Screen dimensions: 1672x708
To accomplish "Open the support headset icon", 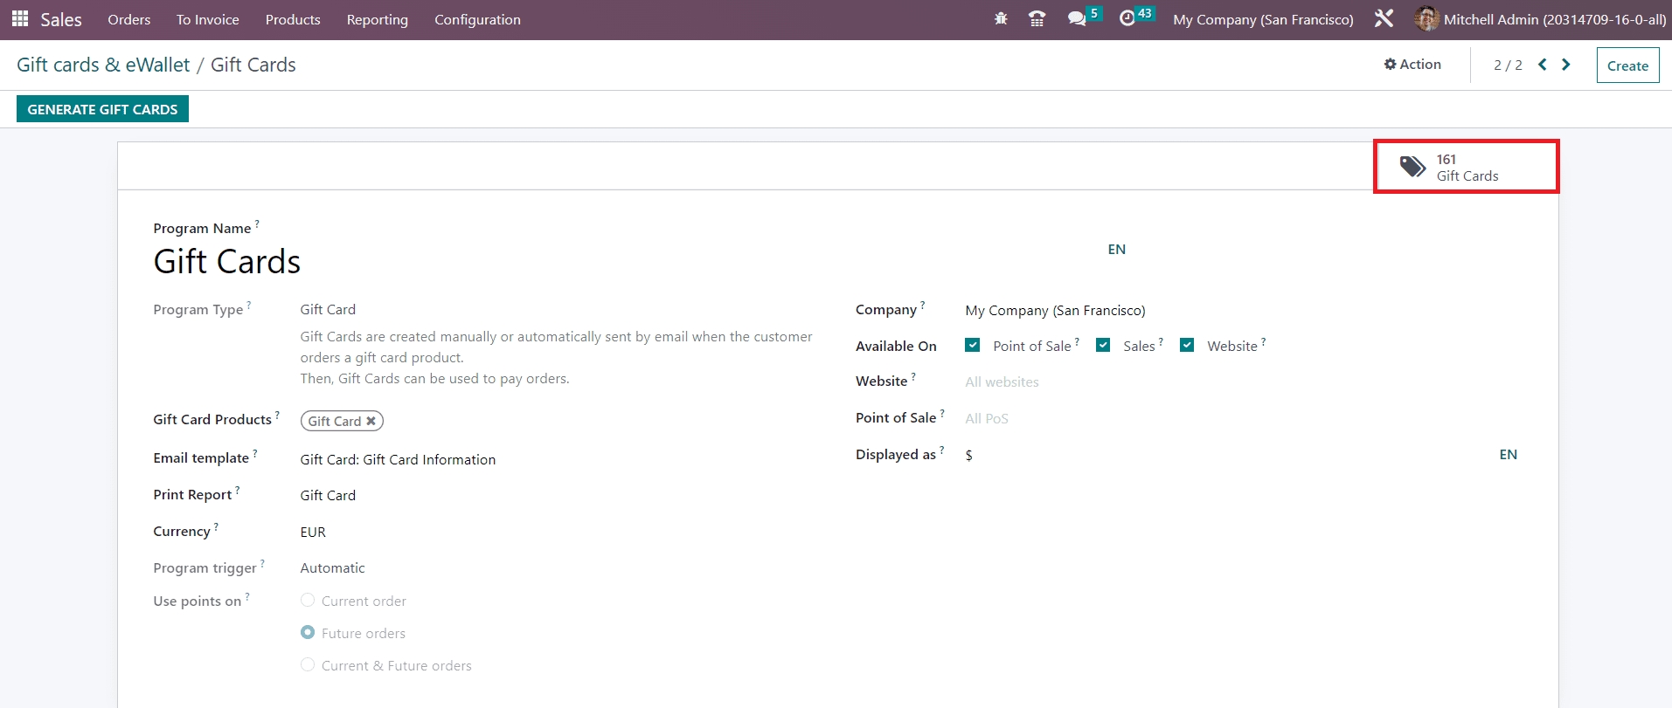I will (1037, 19).
